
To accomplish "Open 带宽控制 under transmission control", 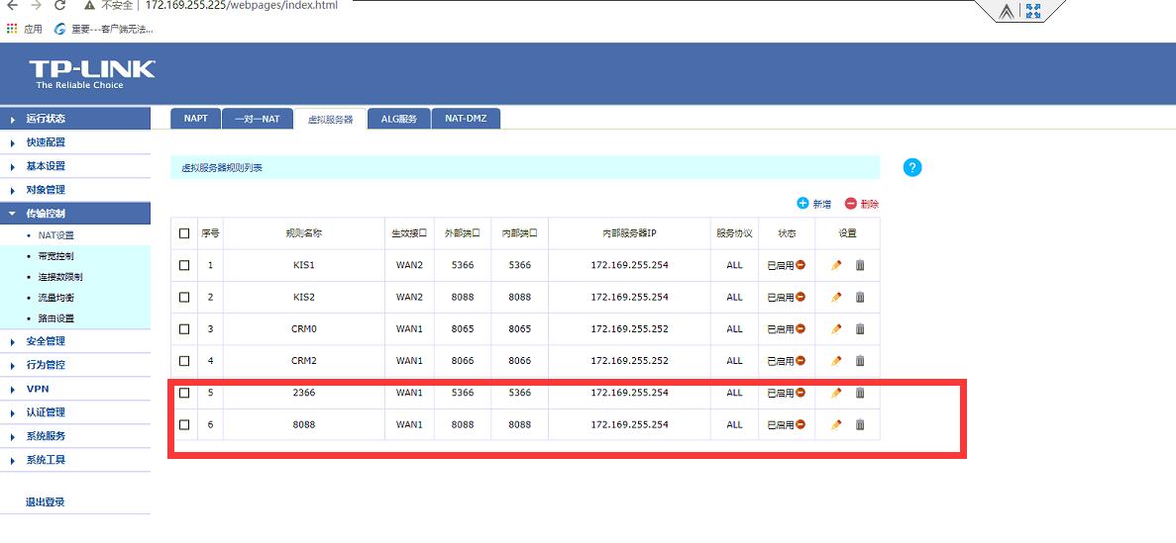I will click(x=55, y=256).
